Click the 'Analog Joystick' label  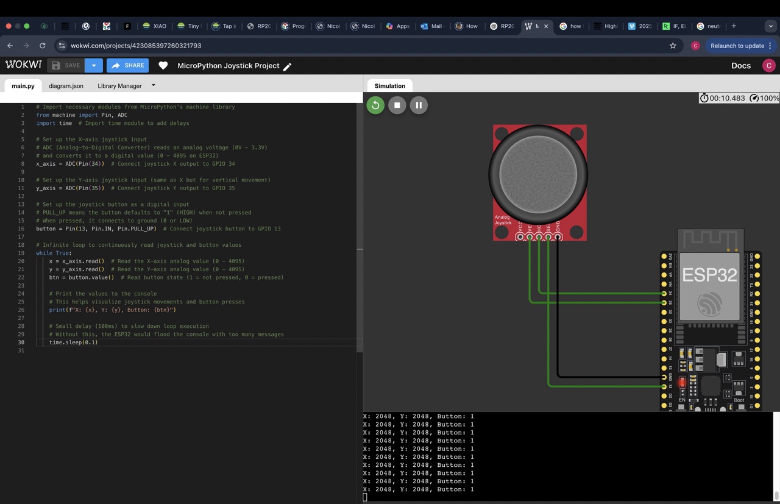pos(503,220)
